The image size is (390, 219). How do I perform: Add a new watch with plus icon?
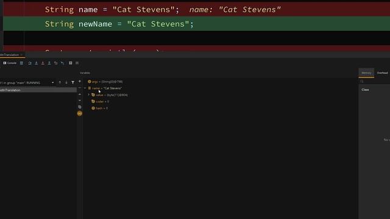pos(80,81)
